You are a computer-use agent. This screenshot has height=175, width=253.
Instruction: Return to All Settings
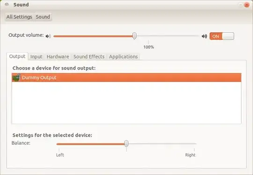coord(19,17)
